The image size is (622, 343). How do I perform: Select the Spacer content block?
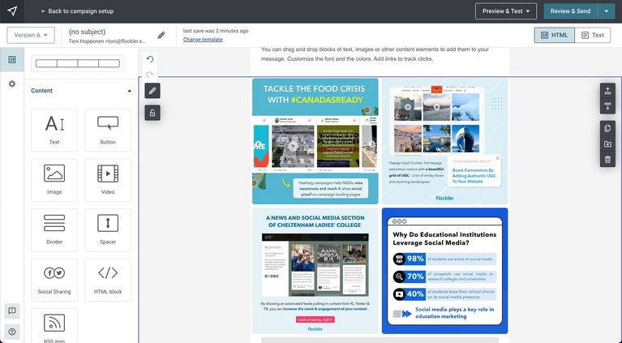coord(108,230)
